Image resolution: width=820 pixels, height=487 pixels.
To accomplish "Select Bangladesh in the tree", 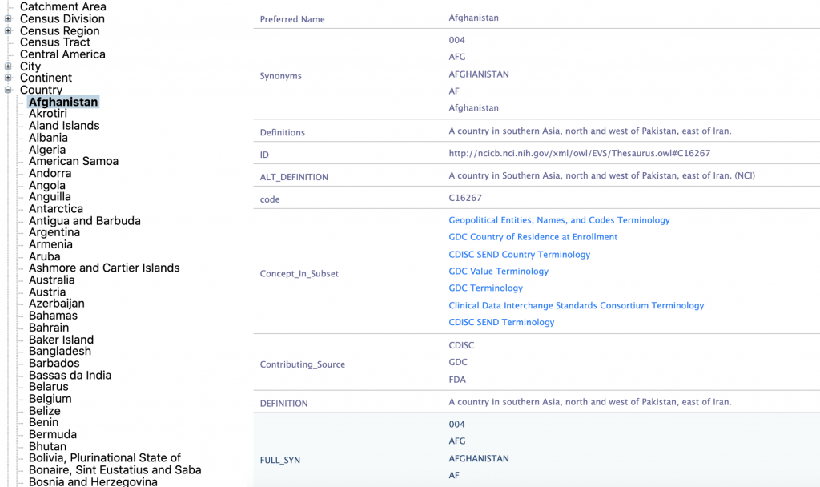I will (60, 351).
